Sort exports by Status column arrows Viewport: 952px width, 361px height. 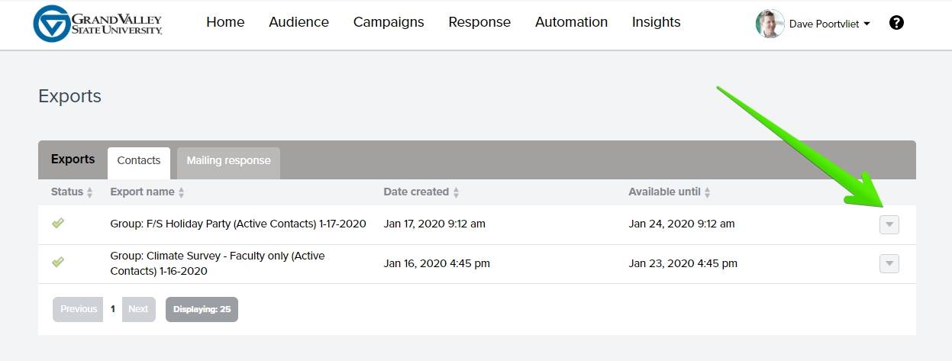(x=89, y=192)
